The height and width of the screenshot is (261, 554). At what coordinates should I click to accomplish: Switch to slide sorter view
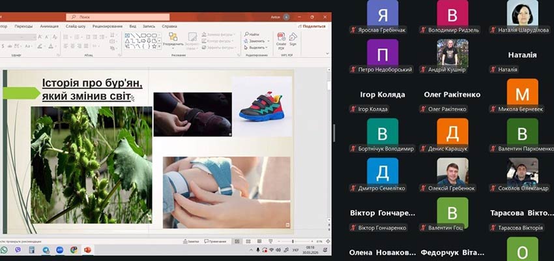249,241
